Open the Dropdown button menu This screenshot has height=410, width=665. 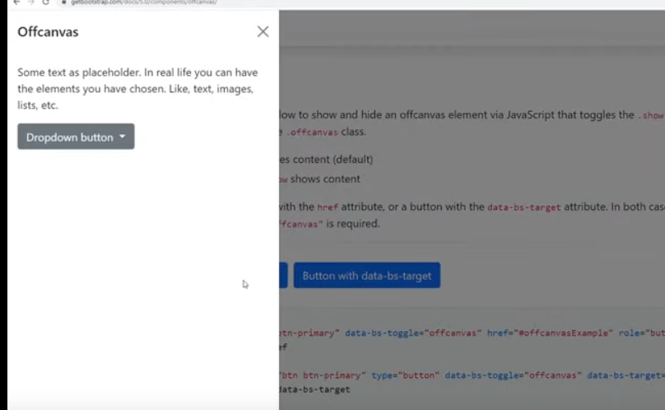pyautogui.click(x=76, y=137)
